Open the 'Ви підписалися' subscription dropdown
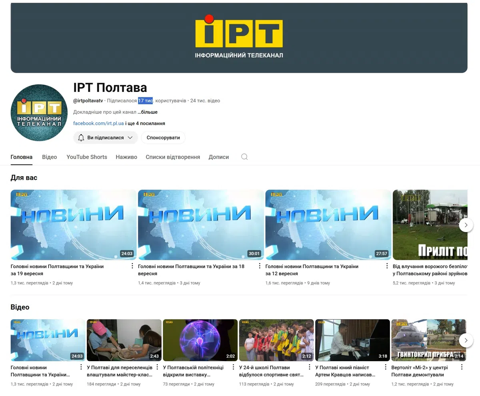480x396 pixels. (x=106, y=137)
